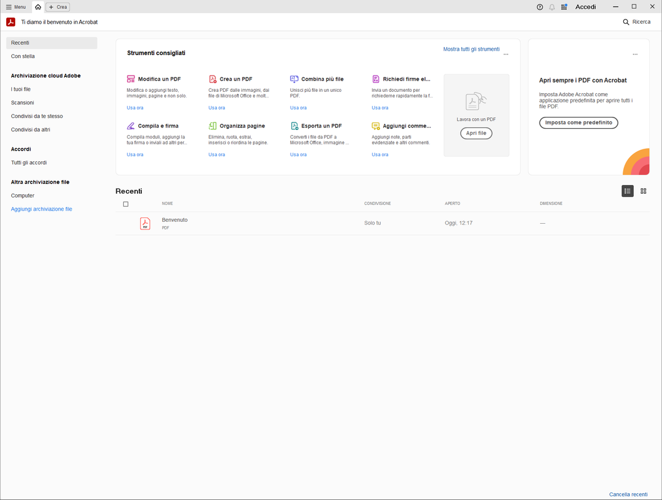Open Computer storage location
This screenshot has height=500, width=662.
click(23, 196)
